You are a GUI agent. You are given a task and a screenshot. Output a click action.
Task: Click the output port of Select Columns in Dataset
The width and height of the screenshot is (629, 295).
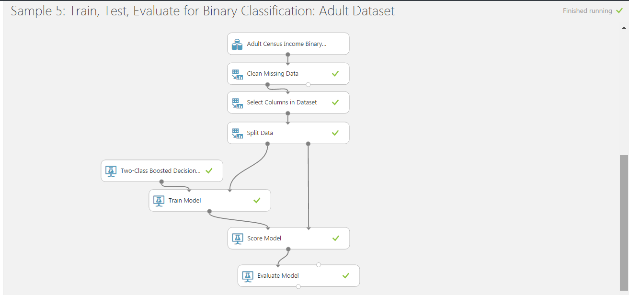click(288, 113)
